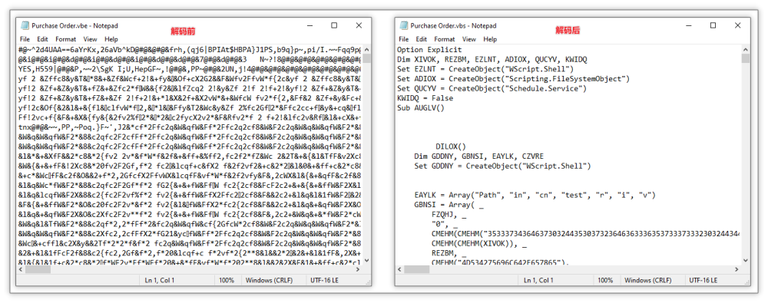Click '100%' zoom status in .vbe window

pos(227,281)
